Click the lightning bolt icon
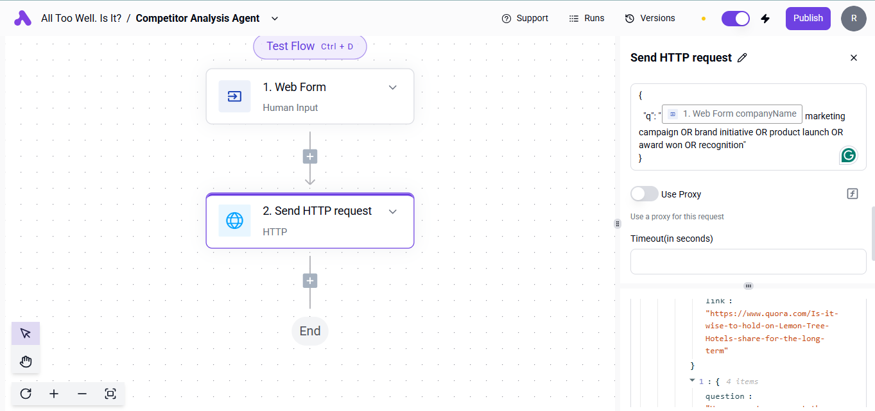Screen dimensions: 875x411 click(x=765, y=19)
